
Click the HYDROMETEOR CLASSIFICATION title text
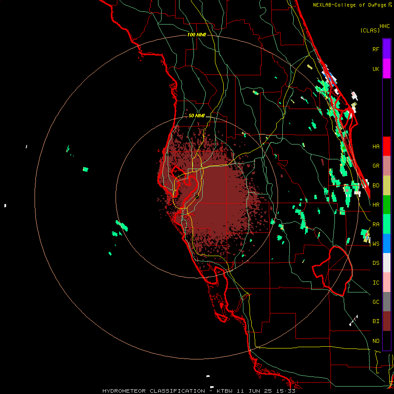coord(154,391)
